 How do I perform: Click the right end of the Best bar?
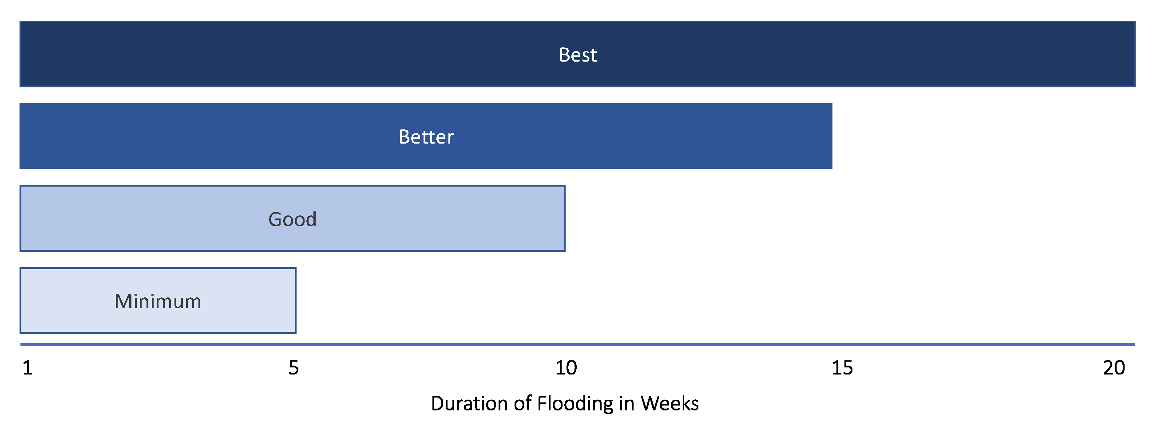(1131, 54)
